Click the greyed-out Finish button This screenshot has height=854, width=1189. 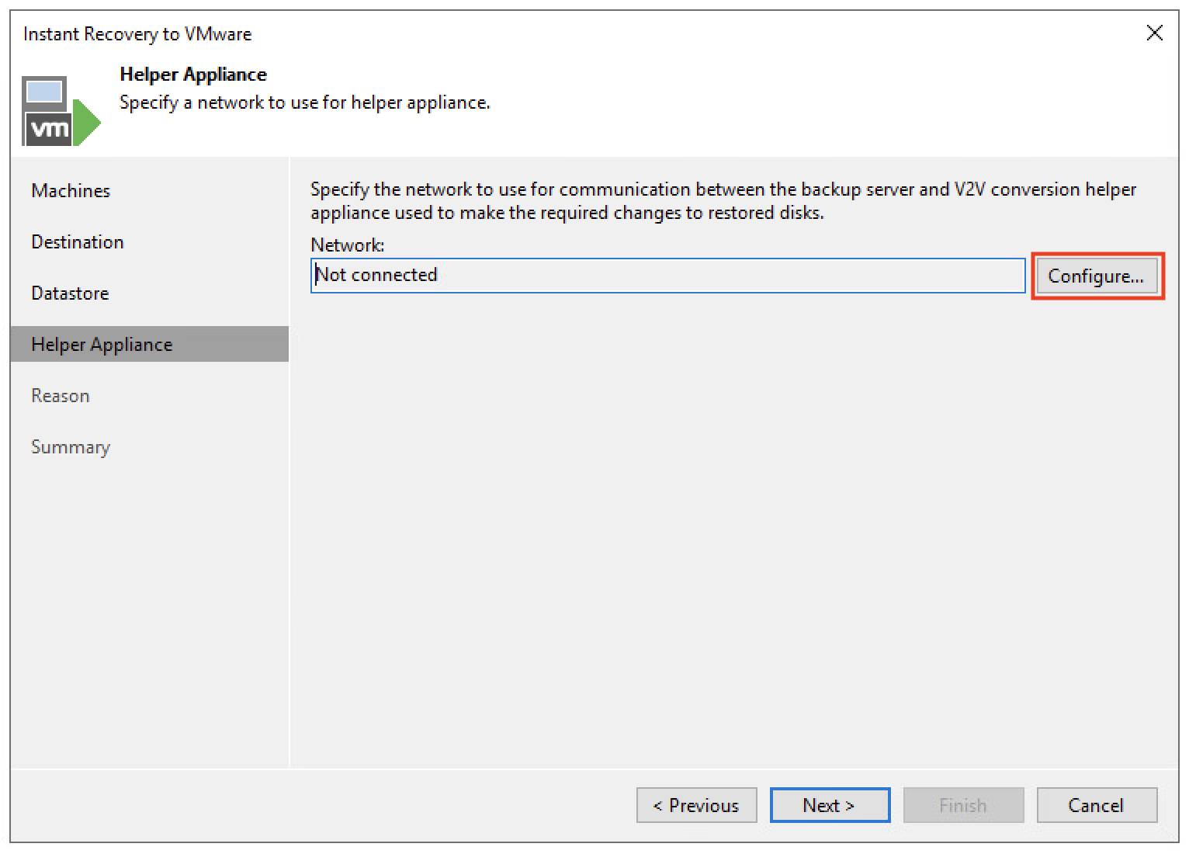(x=963, y=805)
